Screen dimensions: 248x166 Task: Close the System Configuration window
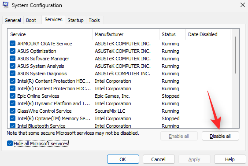point(242,5)
